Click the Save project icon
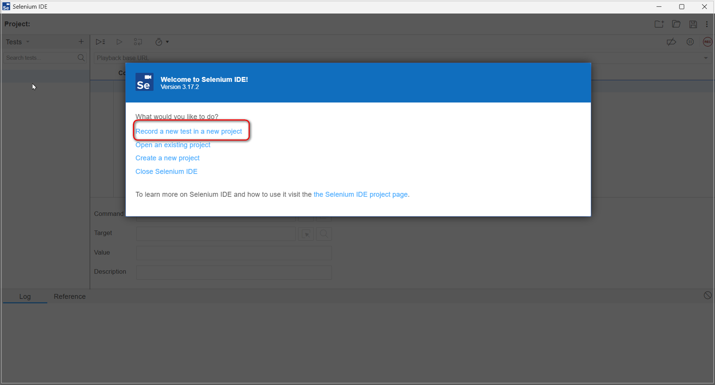This screenshot has height=385, width=715. click(x=693, y=24)
